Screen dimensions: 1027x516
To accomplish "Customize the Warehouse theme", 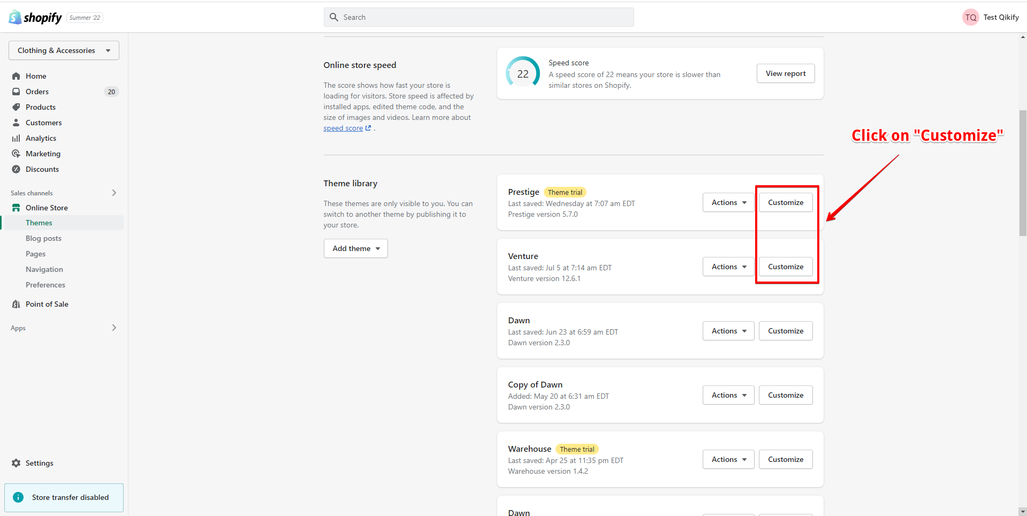I will click(786, 459).
